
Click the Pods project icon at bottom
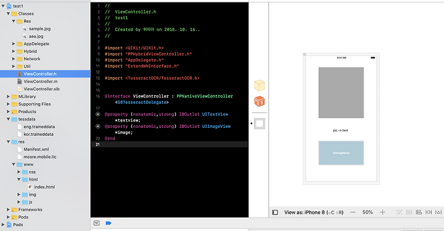pos(9,224)
